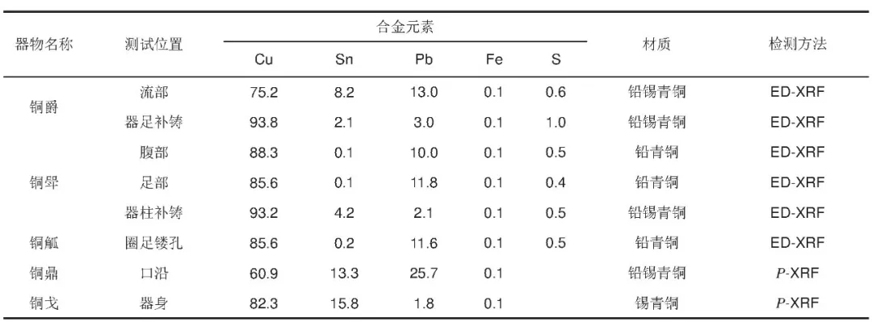Click the Pb column header
This screenshot has width=872, height=322.
(x=424, y=60)
